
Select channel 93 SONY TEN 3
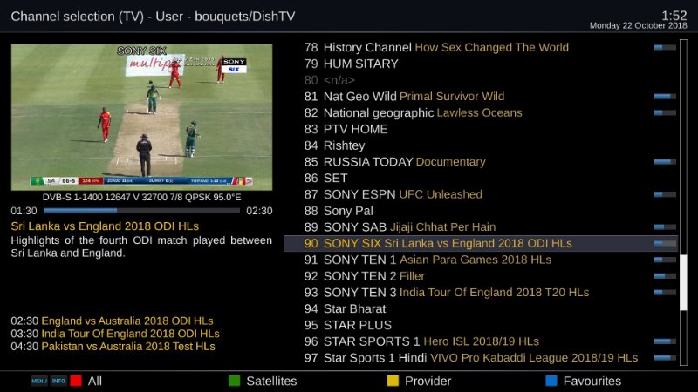tap(481, 293)
